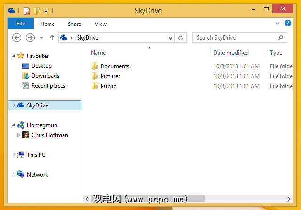Select Homegroup in navigation pane
Viewport: 301px width, 210px height.
pyautogui.click(x=42, y=125)
